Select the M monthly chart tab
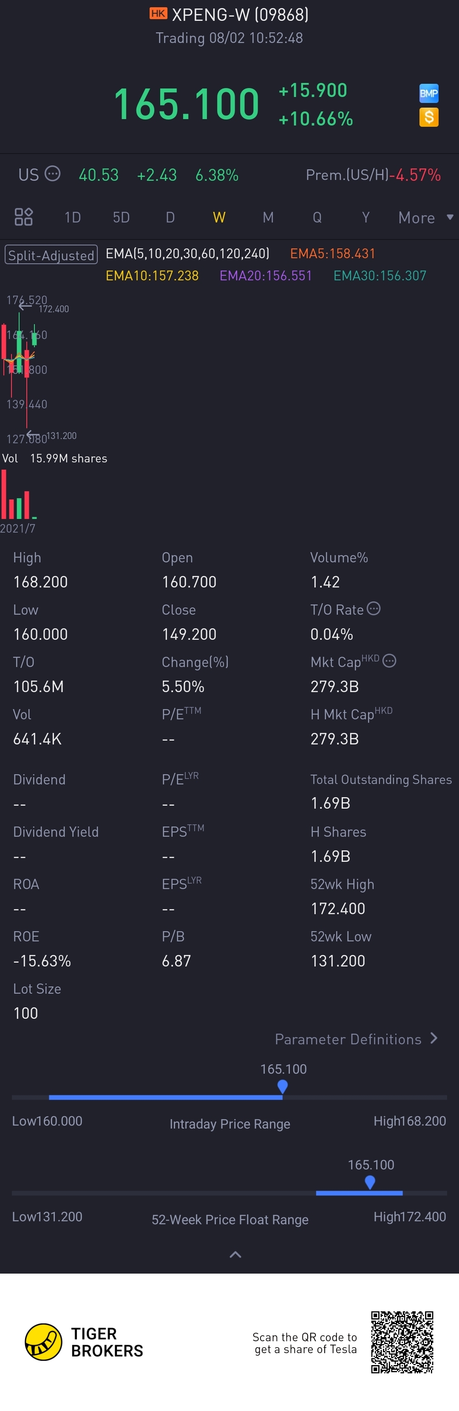The image size is (459, 1411). 267,217
